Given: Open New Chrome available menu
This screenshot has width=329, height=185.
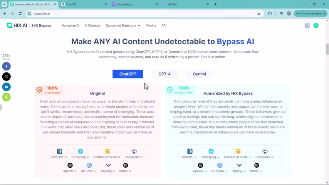Looking at the screenshot, I should pyautogui.click(x=310, y=13).
